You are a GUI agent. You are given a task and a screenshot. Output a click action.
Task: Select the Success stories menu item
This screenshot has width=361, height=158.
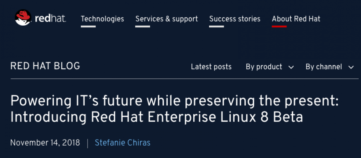(x=235, y=19)
